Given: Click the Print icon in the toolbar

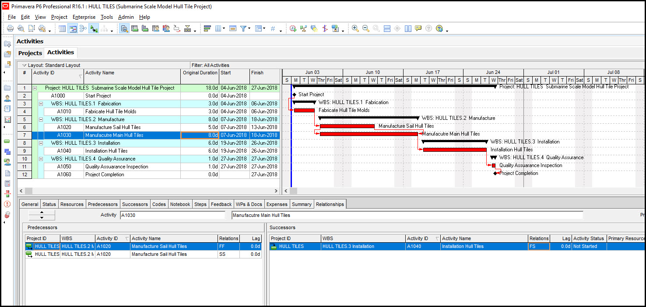Looking at the screenshot, I should tap(10, 28).
